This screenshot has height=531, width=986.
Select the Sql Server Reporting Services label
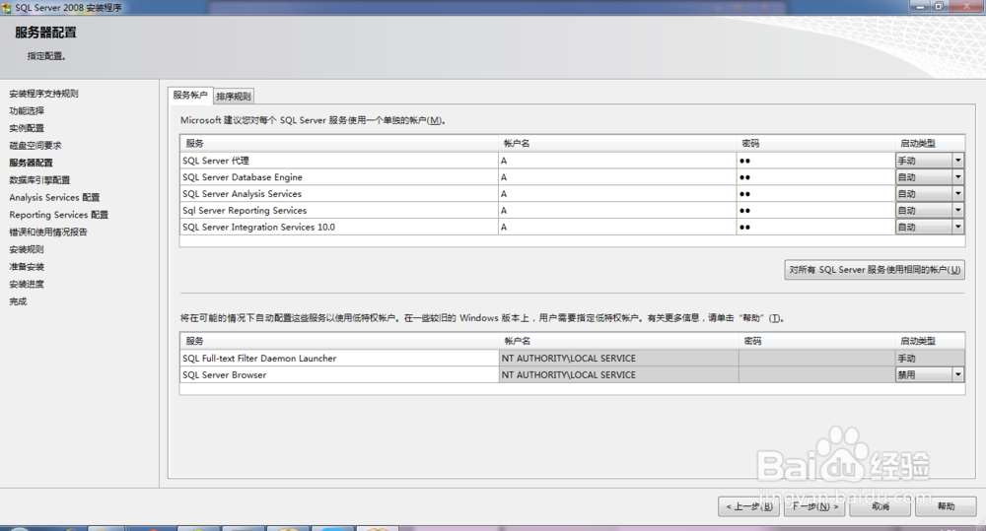click(245, 211)
